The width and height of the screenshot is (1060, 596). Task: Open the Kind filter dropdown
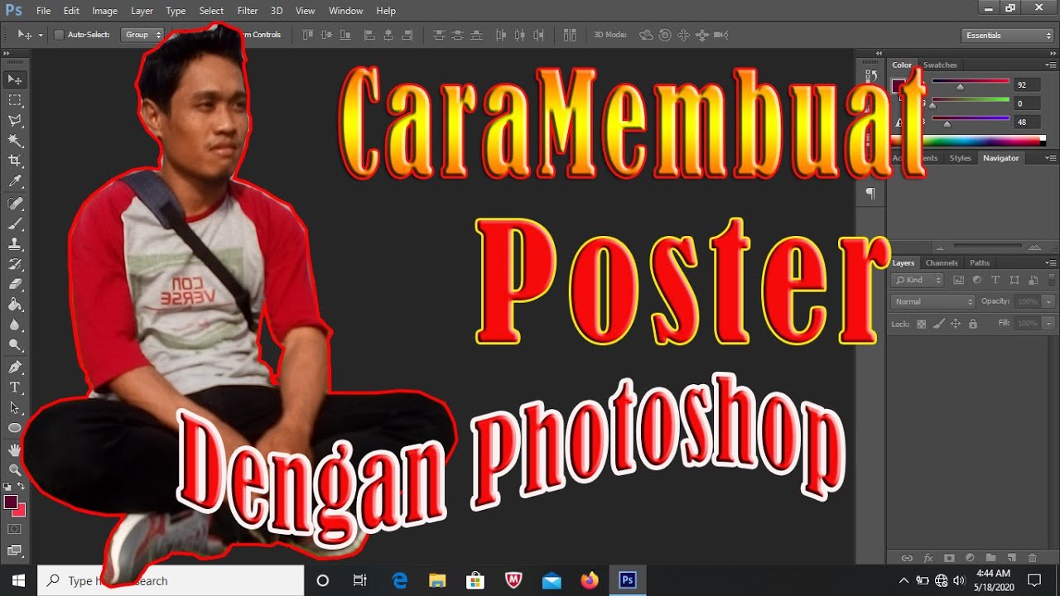[x=918, y=281]
